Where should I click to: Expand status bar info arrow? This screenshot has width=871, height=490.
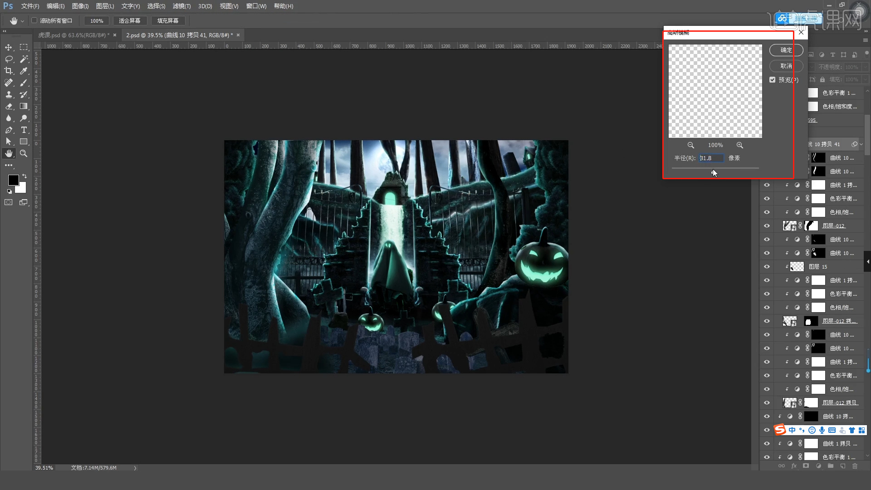(x=135, y=468)
